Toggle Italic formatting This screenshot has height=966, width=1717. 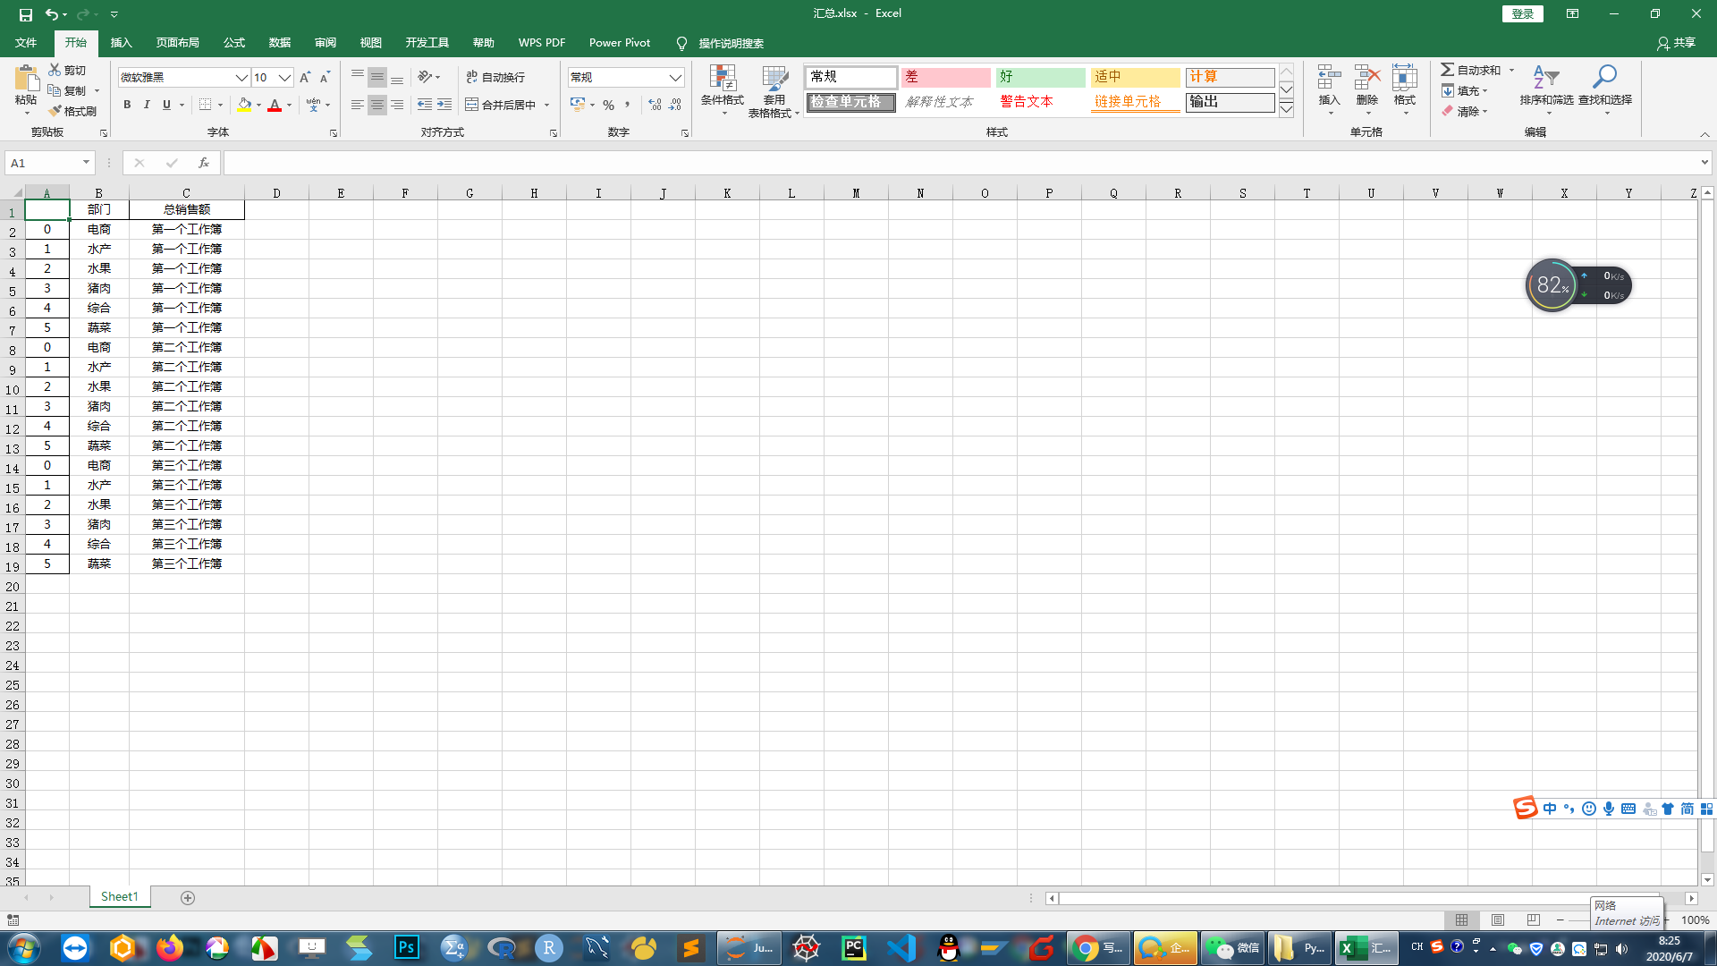[147, 106]
